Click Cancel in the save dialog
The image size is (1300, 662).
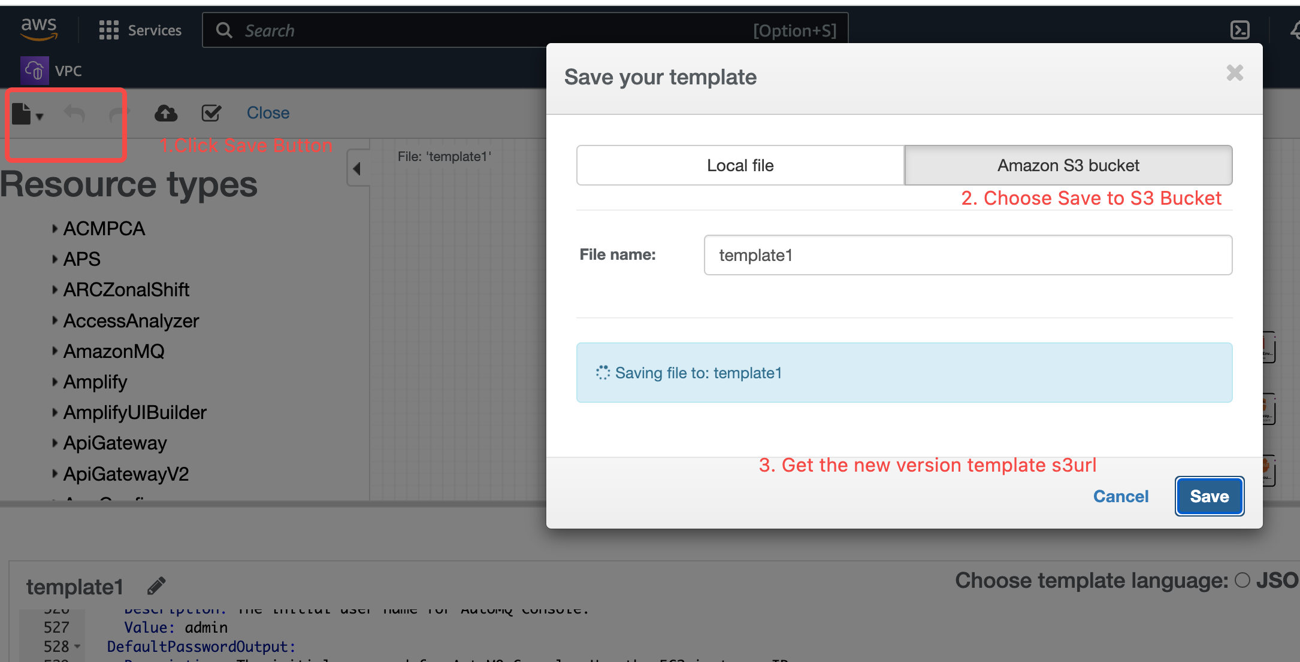click(1121, 496)
